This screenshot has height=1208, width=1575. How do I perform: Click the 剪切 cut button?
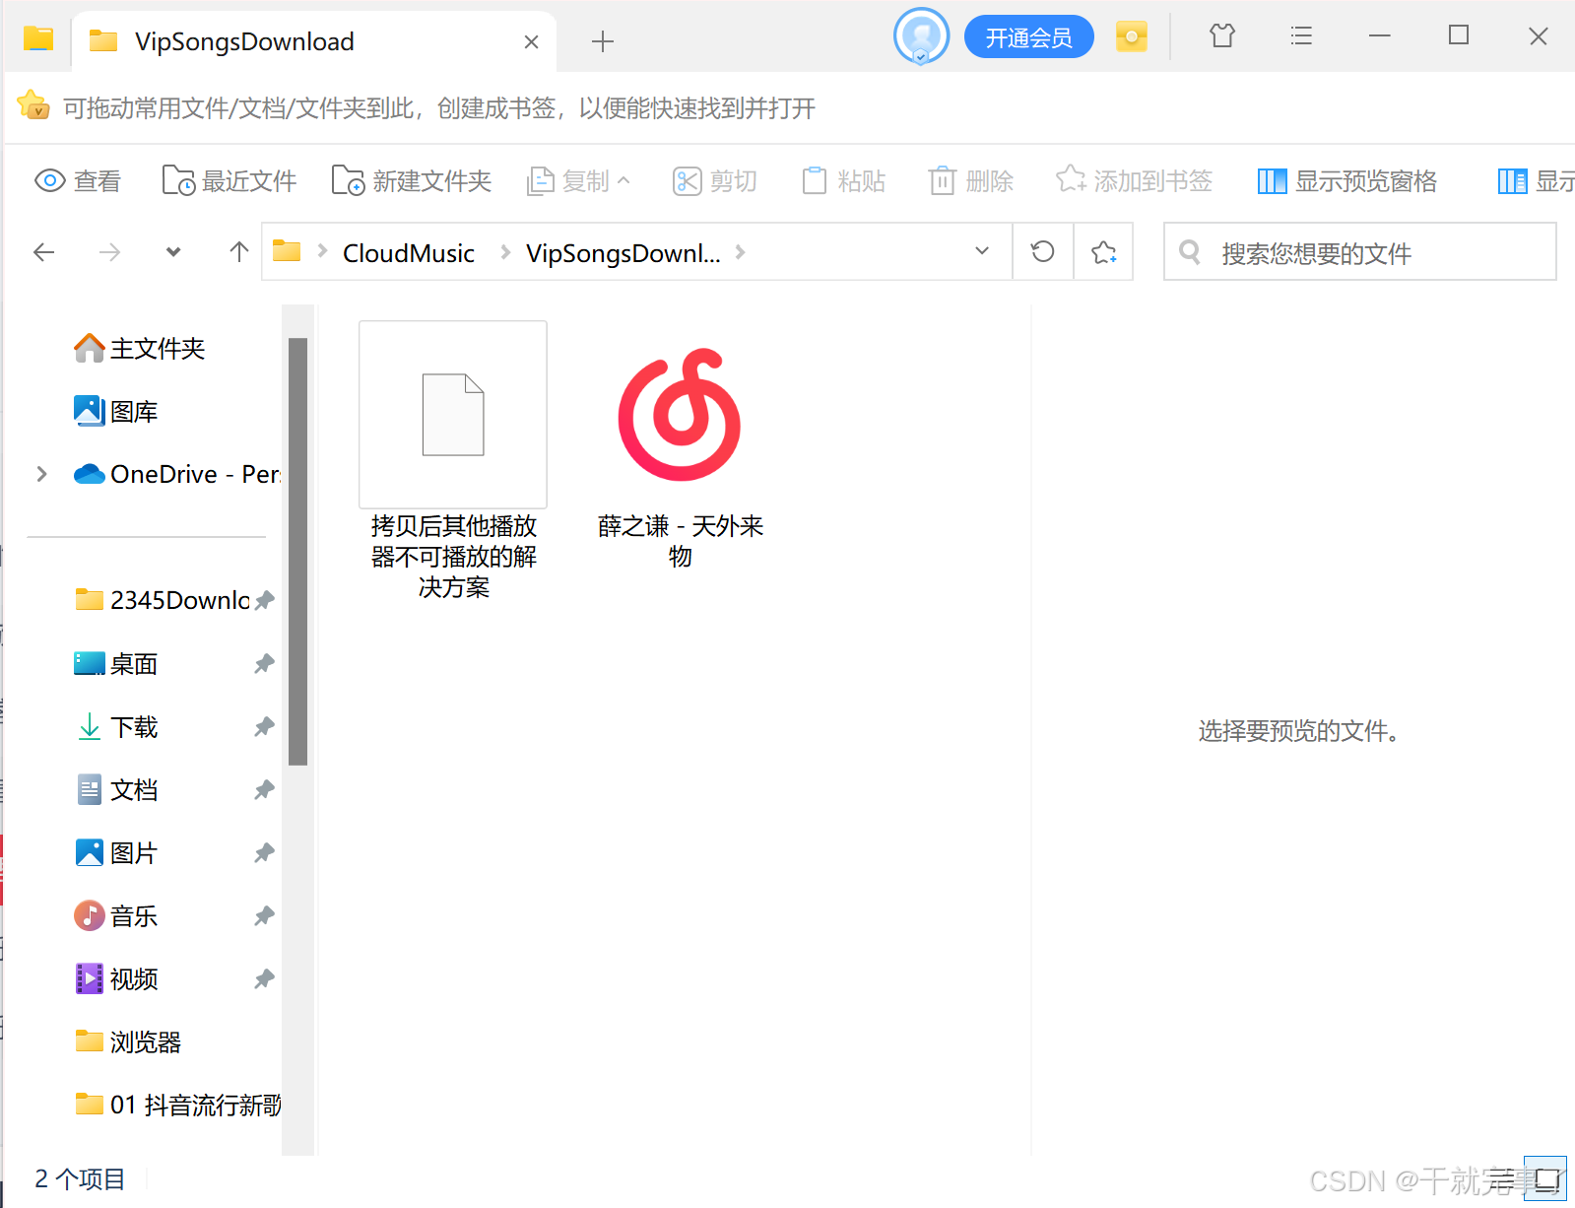click(x=714, y=181)
